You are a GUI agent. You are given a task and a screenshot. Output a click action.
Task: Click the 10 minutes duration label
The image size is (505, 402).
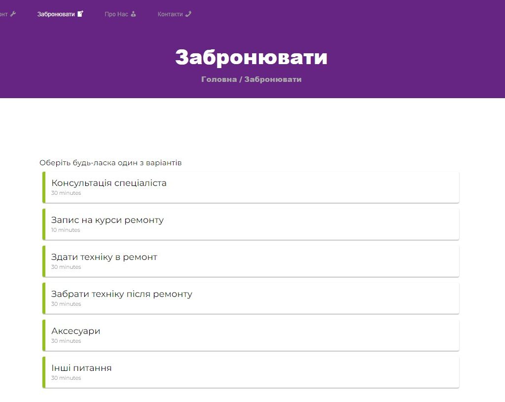pos(66,230)
